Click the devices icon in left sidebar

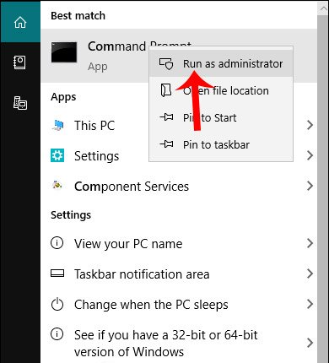tap(20, 103)
